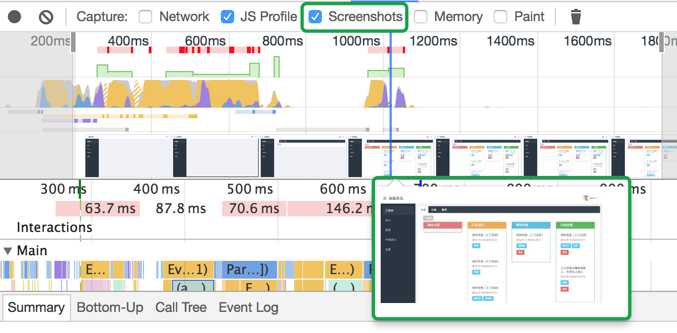Switch to the Call Tree tab
677x333 pixels.
click(x=181, y=307)
